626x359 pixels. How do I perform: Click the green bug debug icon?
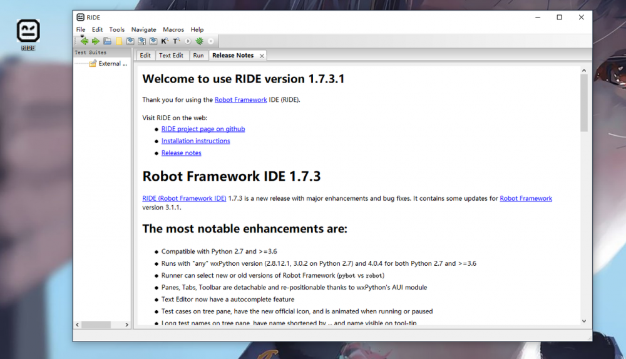[x=199, y=41]
